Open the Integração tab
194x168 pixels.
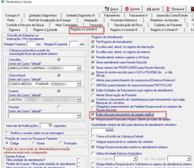[x=91, y=20]
